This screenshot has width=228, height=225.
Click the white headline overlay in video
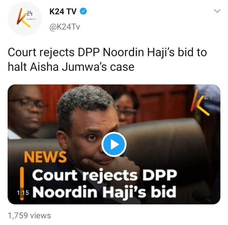coord(104,184)
